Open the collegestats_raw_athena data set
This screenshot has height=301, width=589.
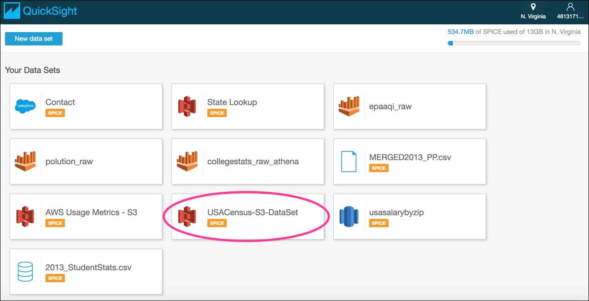(x=248, y=162)
